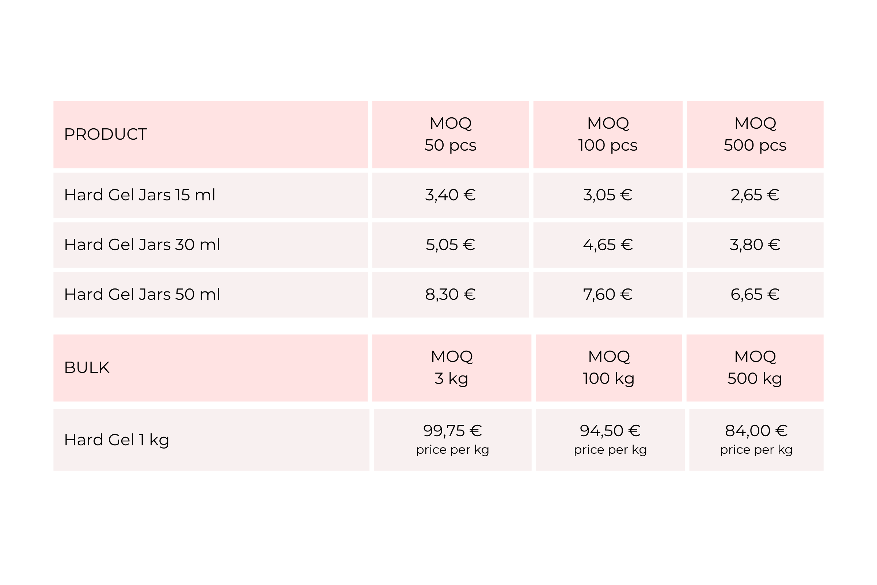Select the MOQ 100 pcs column header

coord(607,134)
